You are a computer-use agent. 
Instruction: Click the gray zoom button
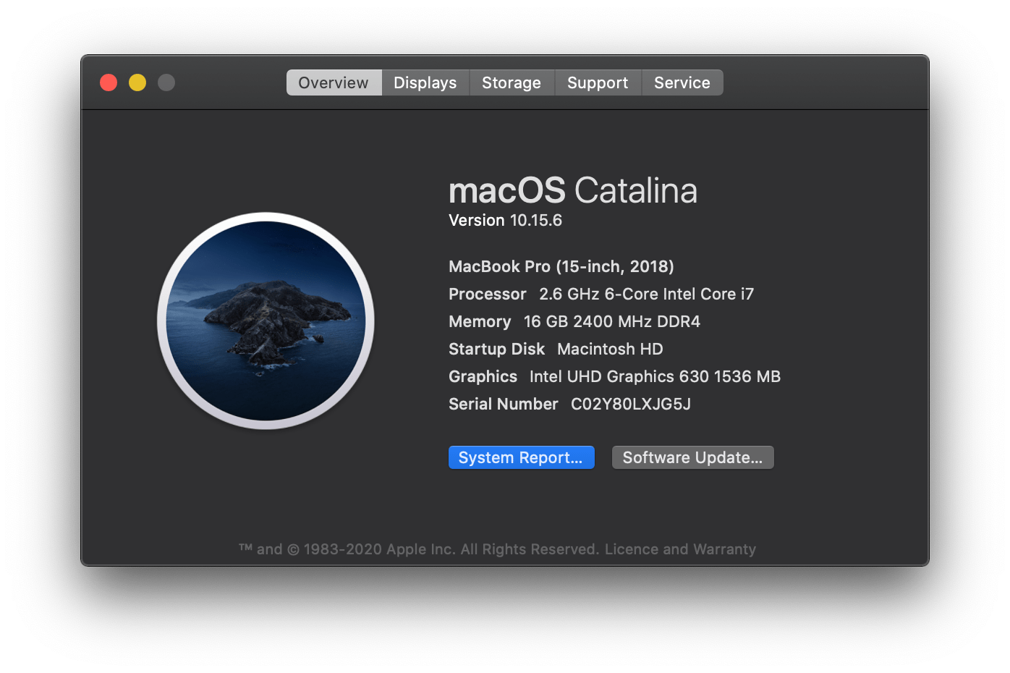[x=166, y=82]
